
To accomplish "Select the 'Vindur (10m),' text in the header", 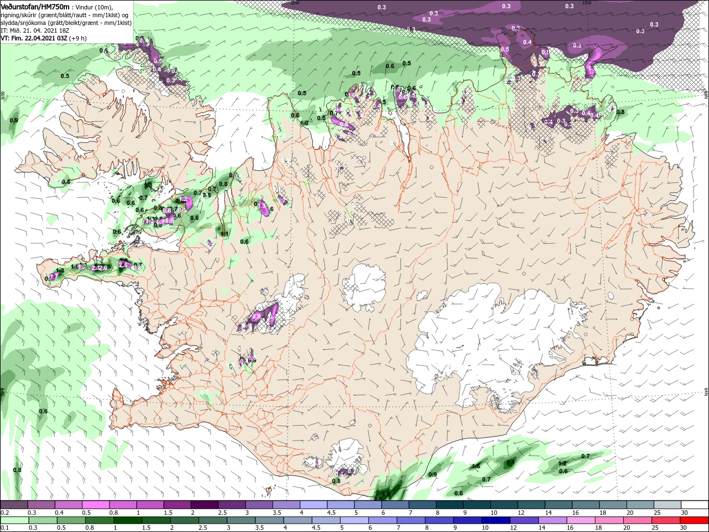I will click(95, 7).
